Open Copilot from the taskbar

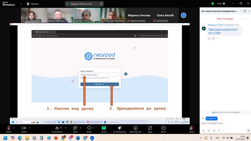[x=13, y=138]
